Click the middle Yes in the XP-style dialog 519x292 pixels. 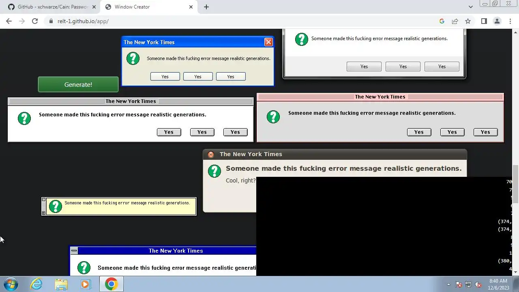[x=198, y=77]
